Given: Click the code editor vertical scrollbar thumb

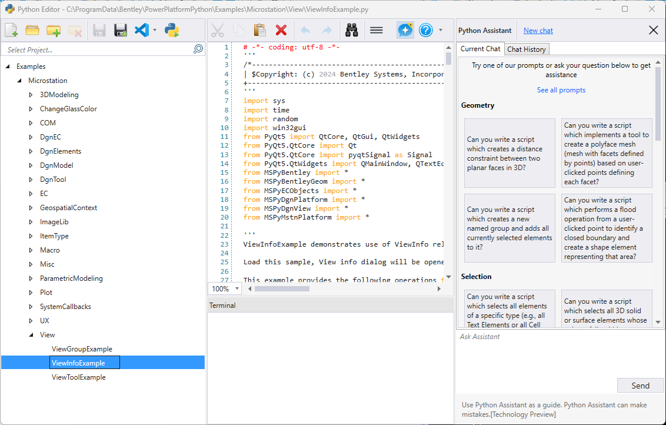Looking at the screenshot, I should tap(448, 58).
